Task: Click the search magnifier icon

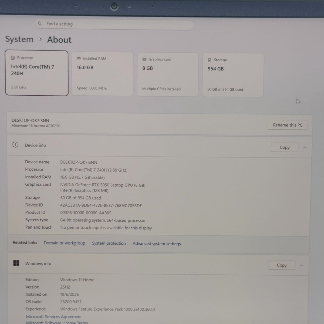Action: point(40,23)
